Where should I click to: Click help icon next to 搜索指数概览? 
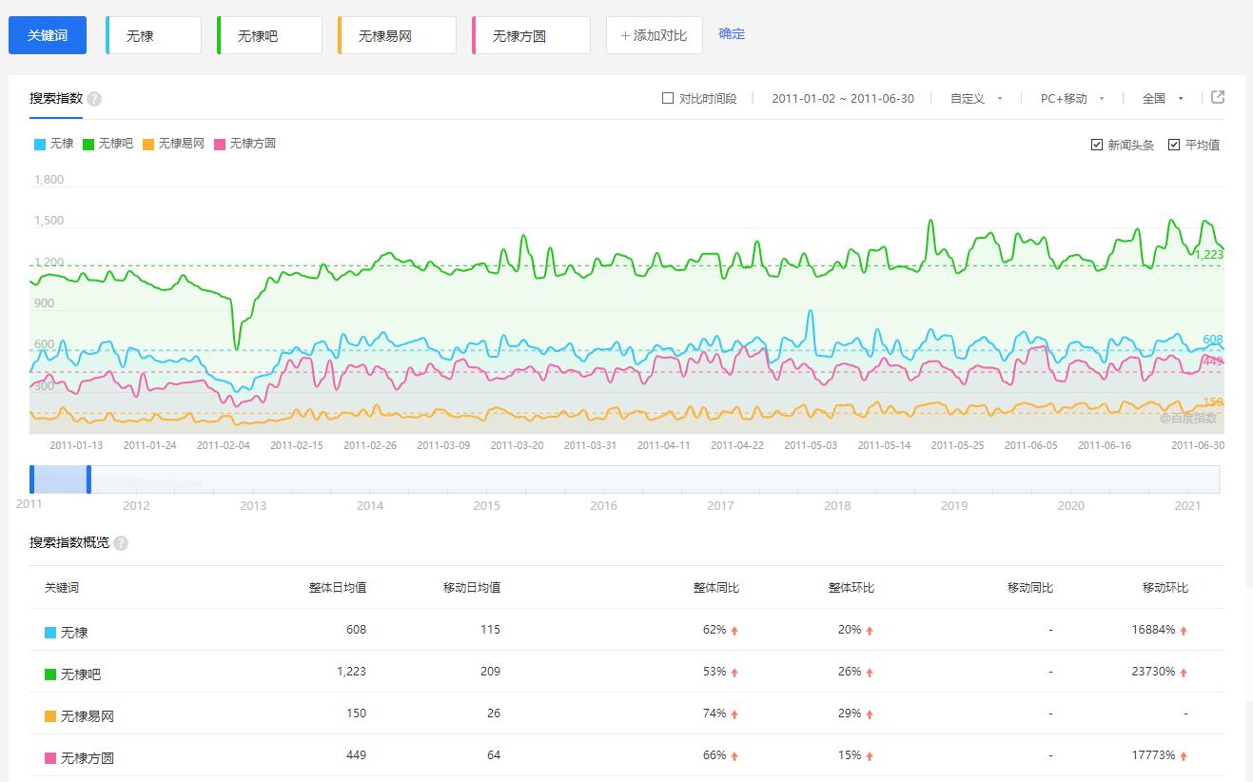click(121, 543)
